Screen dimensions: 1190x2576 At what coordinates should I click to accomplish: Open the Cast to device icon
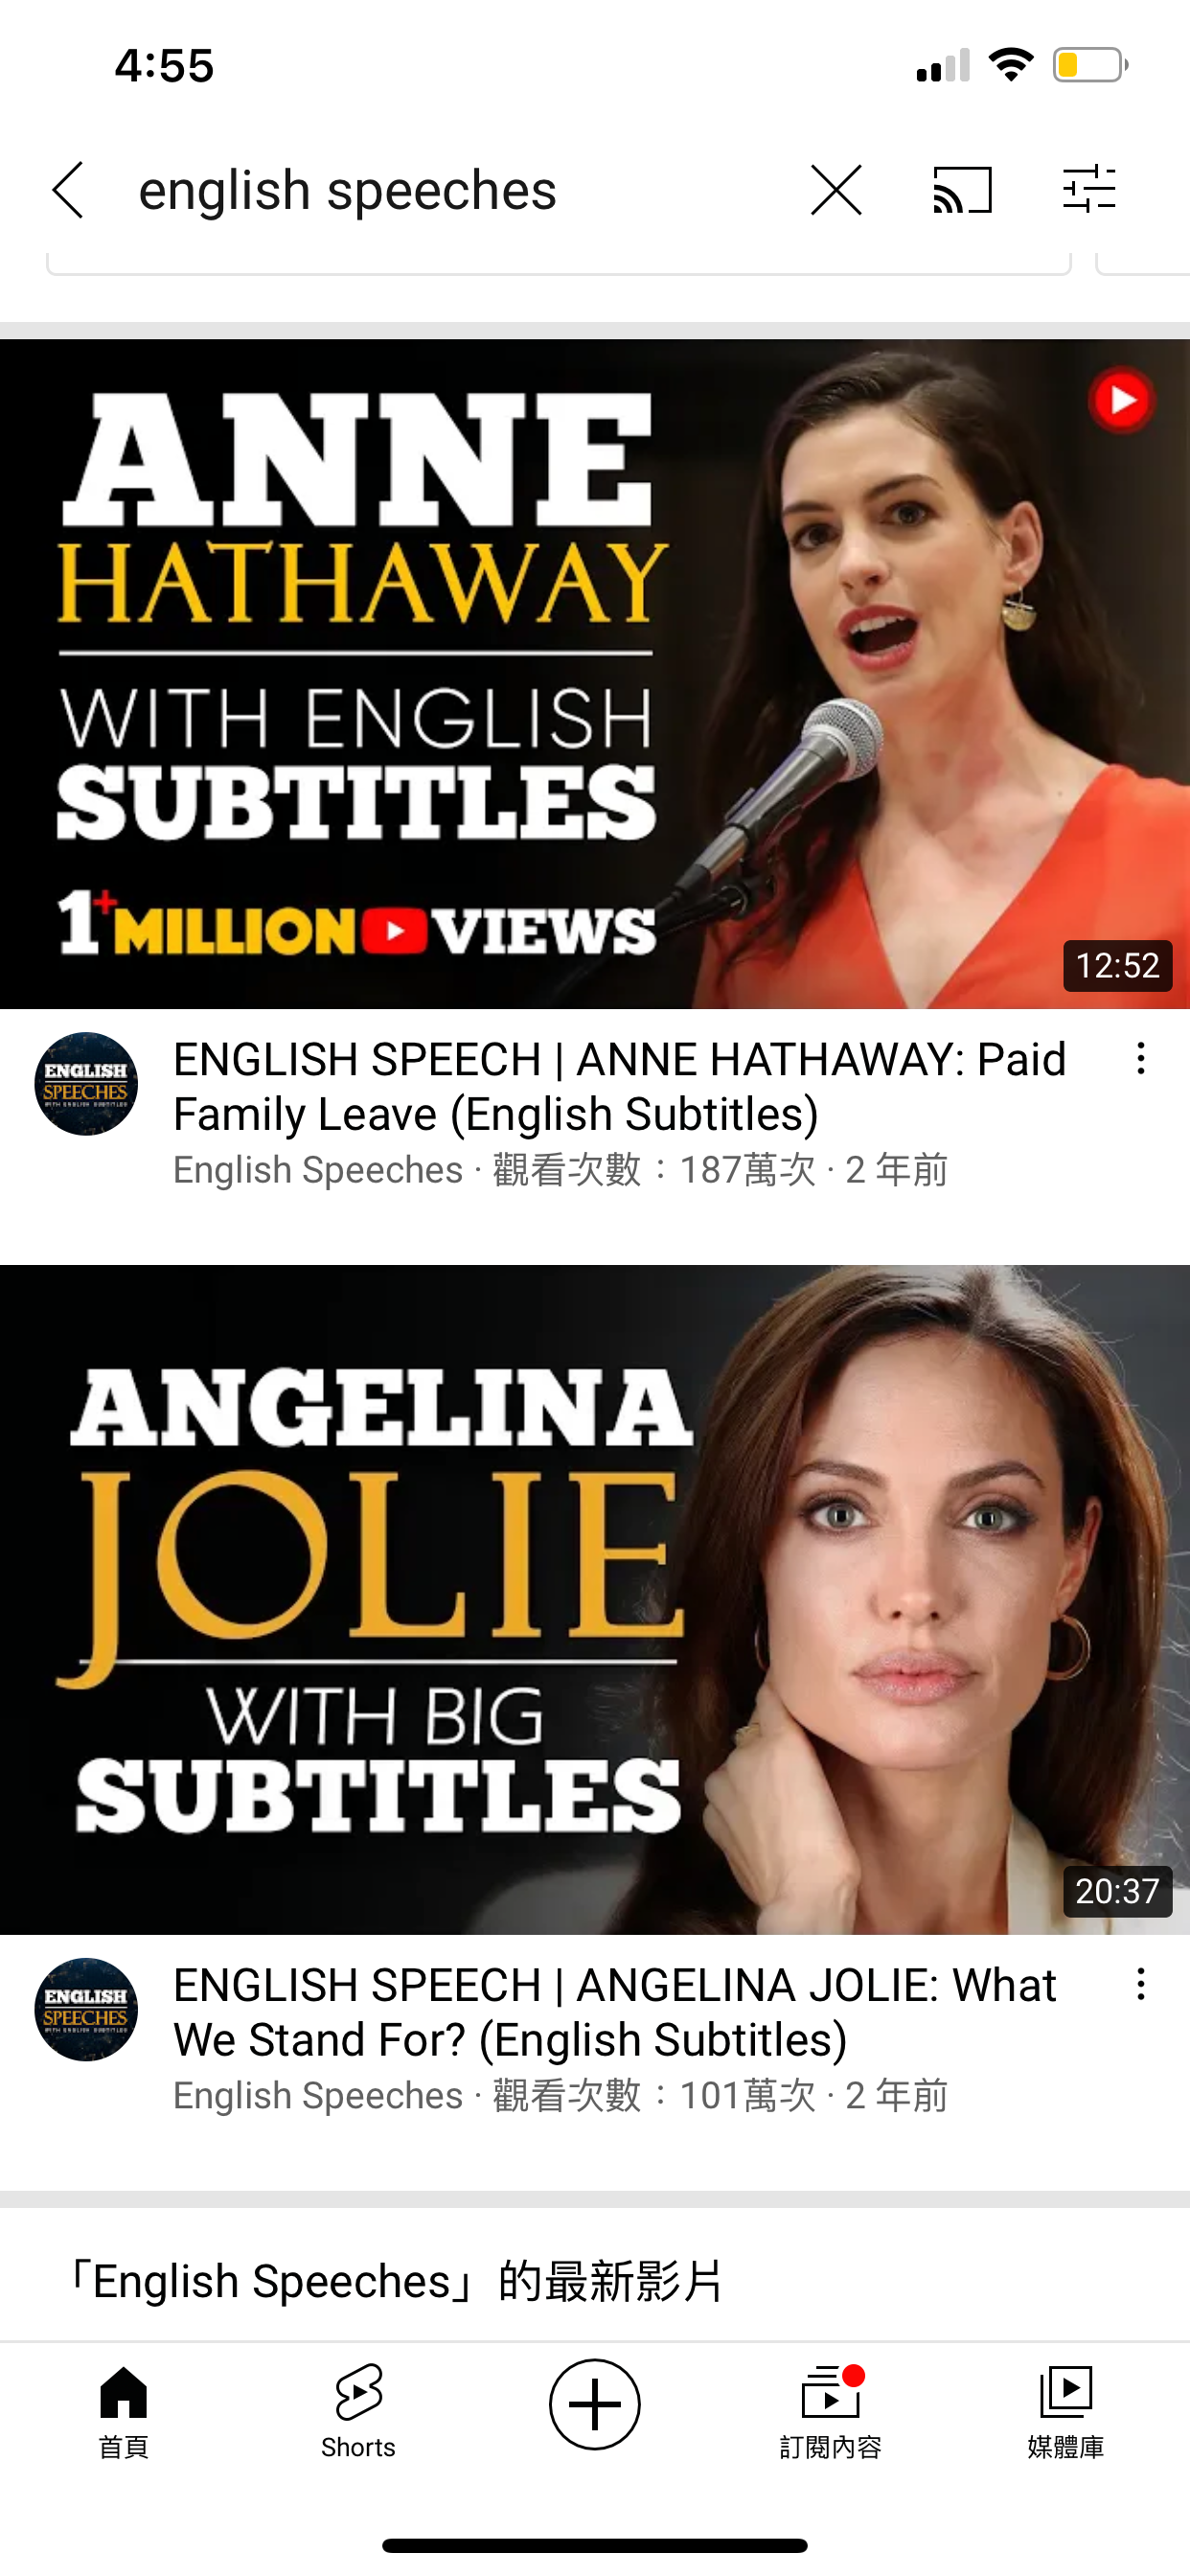pos(962,190)
